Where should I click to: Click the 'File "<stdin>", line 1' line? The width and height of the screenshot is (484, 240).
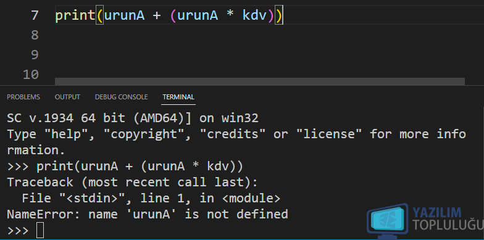151,198
